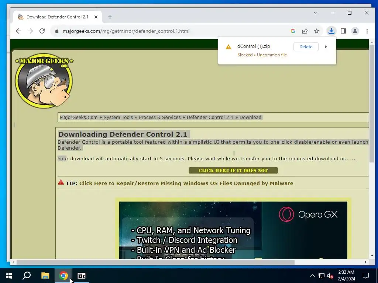The image size is (378, 283).
Task: Reload the page with the refresh icon
Action: click(42, 31)
